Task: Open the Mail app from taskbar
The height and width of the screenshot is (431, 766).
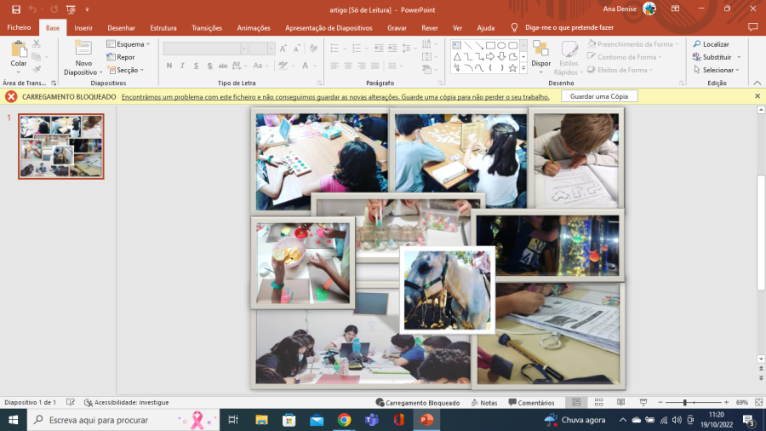Action: (x=317, y=420)
